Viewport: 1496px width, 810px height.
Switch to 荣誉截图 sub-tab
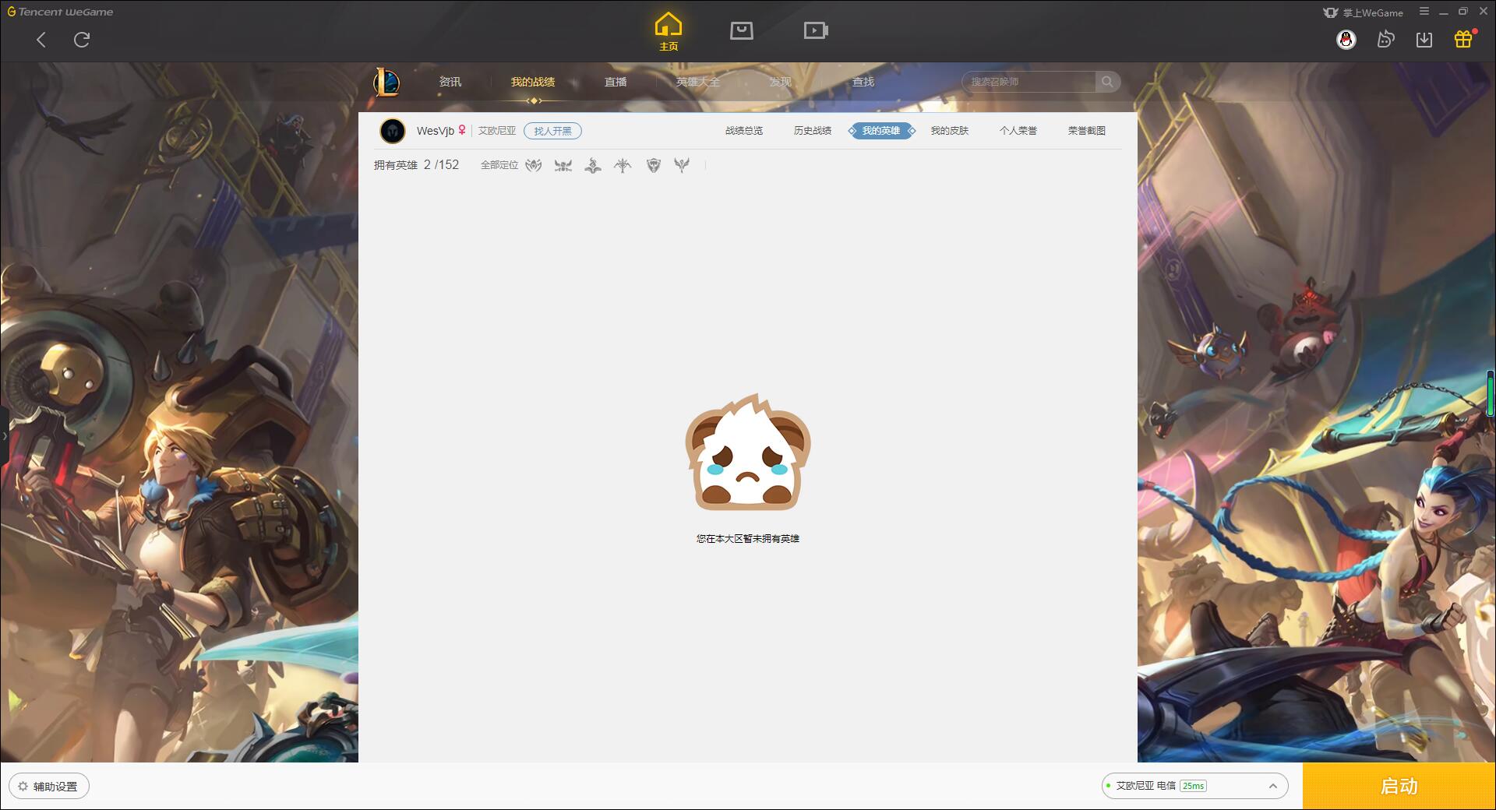pyautogui.click(x=1087, y=131)
